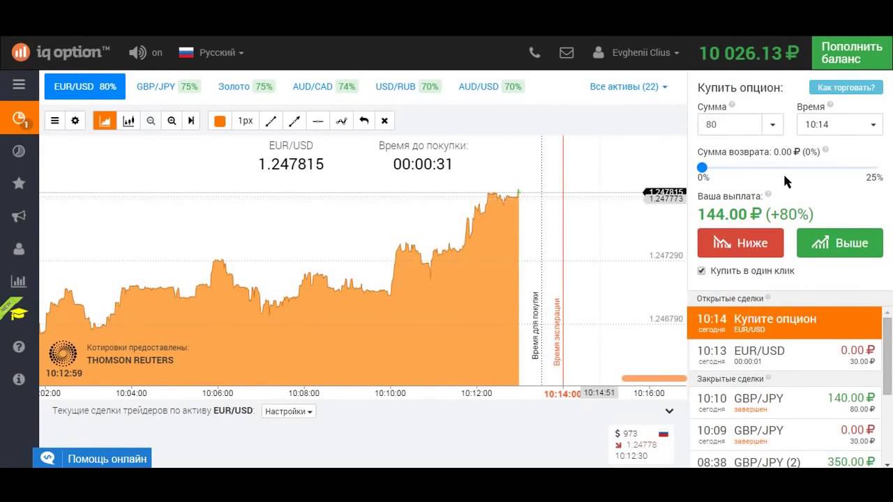Click the red Ниже button
This screenshot has width=893, height=502.
pos(740,243)
